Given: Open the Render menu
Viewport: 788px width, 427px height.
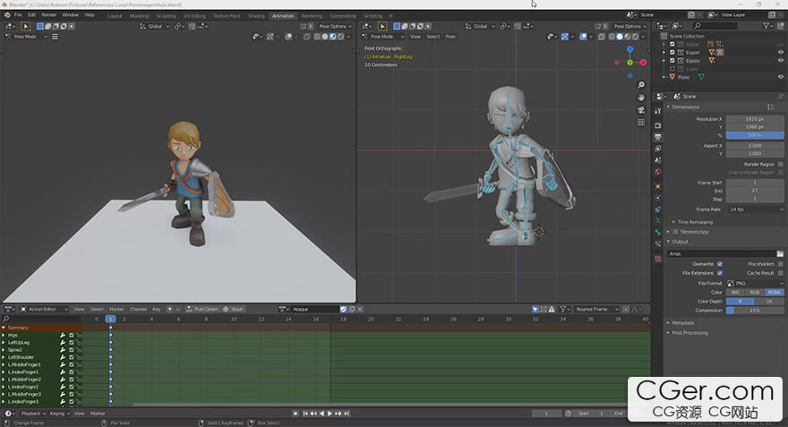Looking at the screenshot, I should click(48, 15).
